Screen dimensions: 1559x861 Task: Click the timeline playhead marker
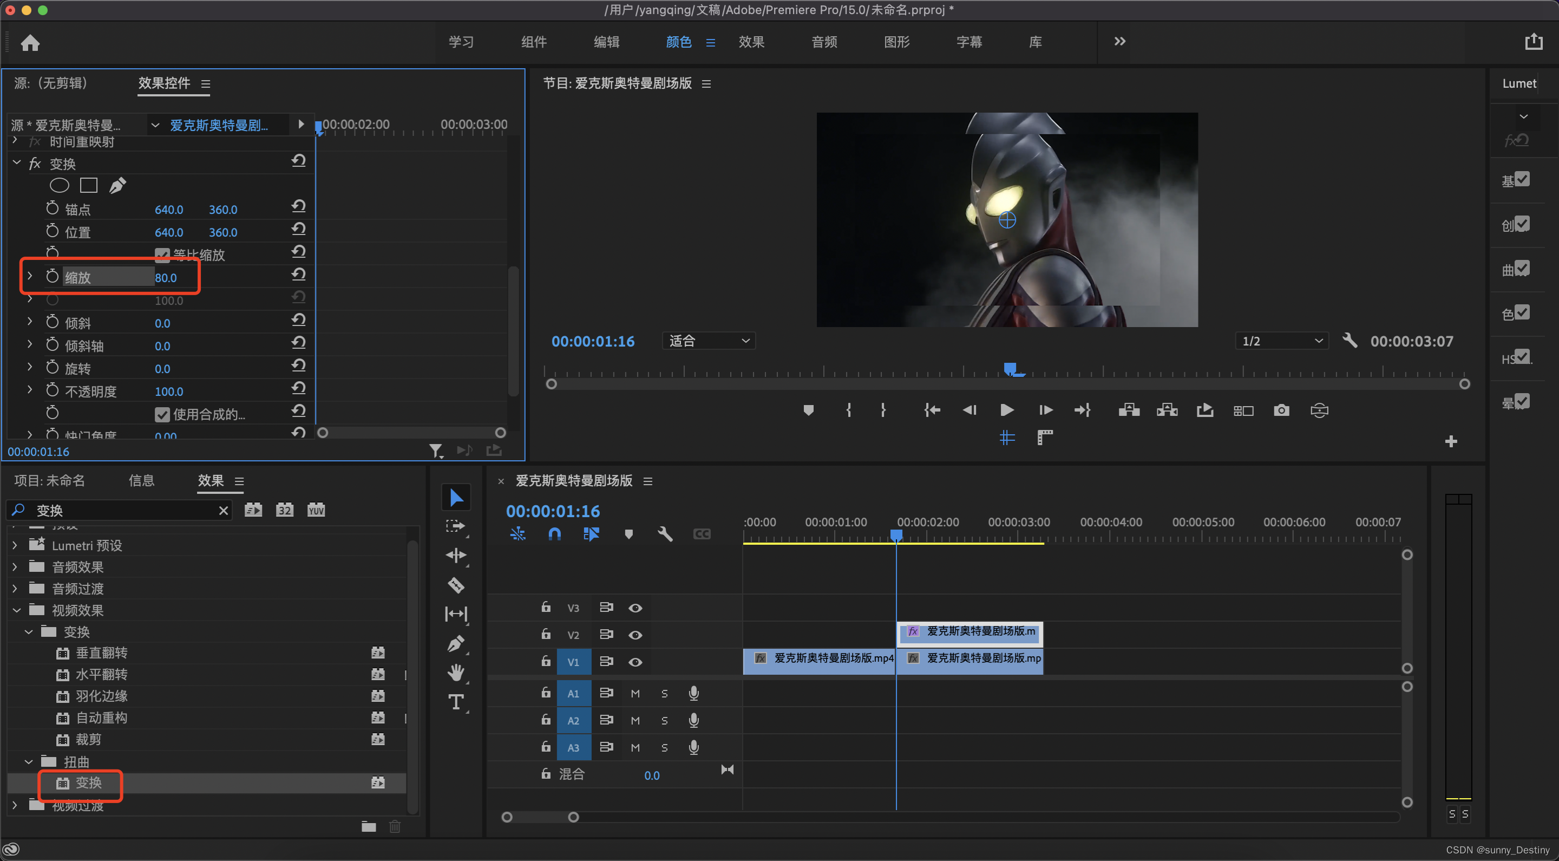coord(896,534)
